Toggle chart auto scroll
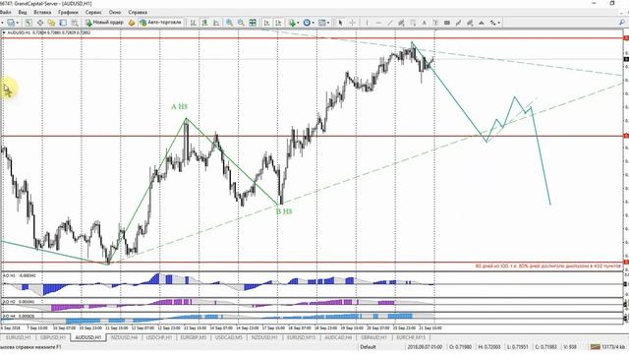This screenshot has width=629, height=354. coord(266,23)
